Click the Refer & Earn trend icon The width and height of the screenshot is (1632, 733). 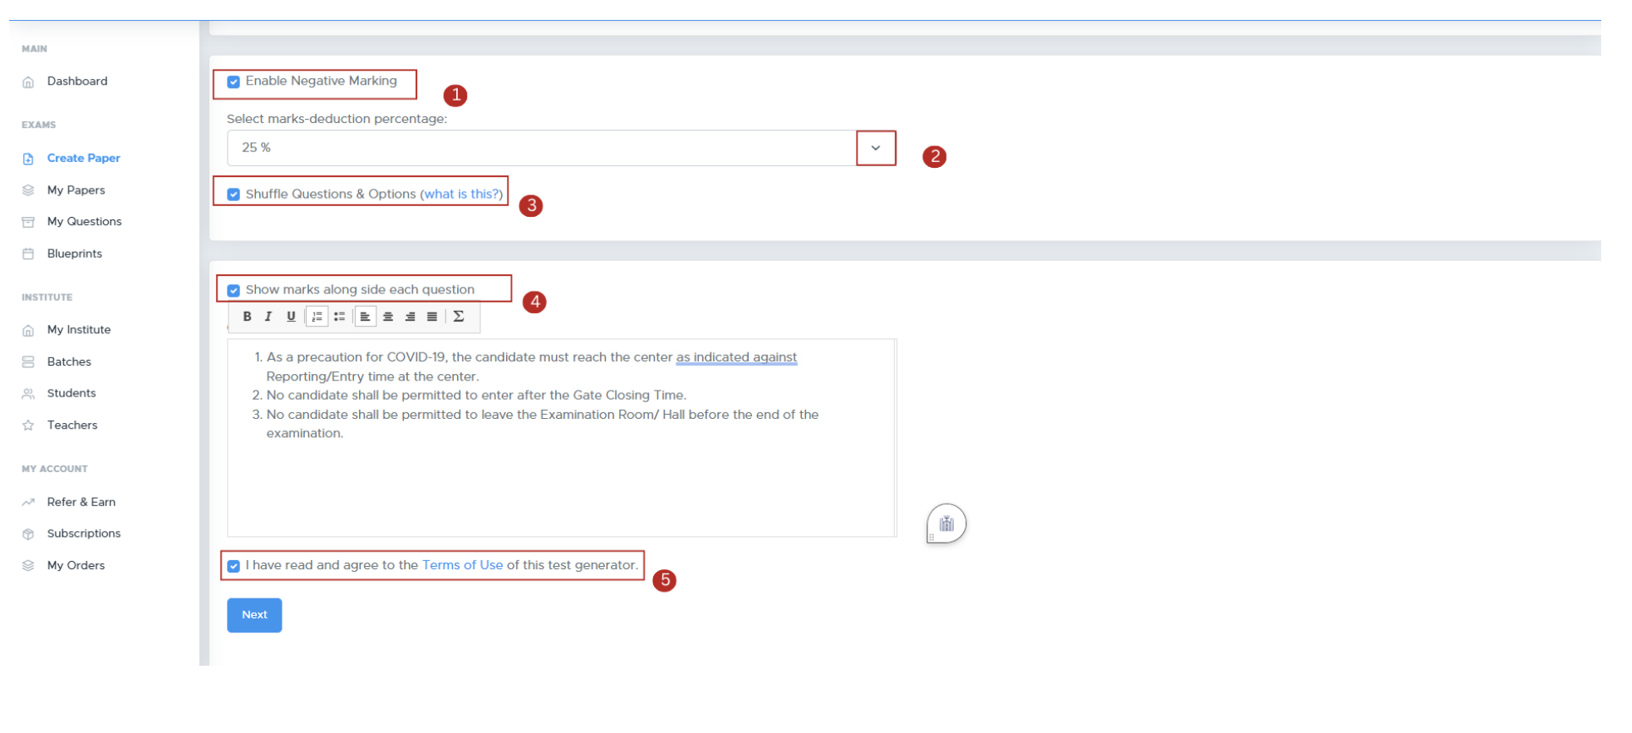(x=28, y=502)
